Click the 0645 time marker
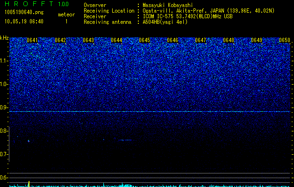 (x=144, y=40)
